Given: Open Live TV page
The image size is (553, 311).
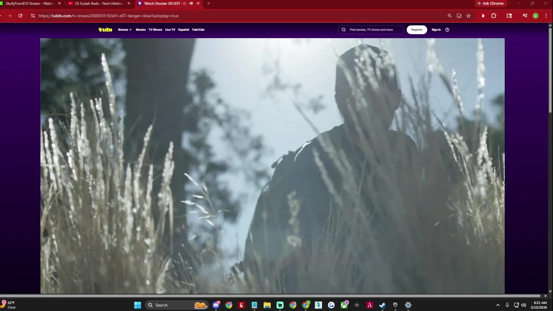Looking at the screenshot, I should point(170,30).
